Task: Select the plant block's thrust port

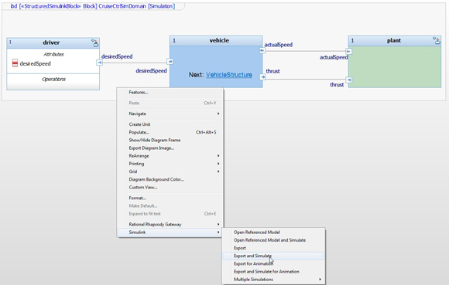Action: tap(349, 80)
